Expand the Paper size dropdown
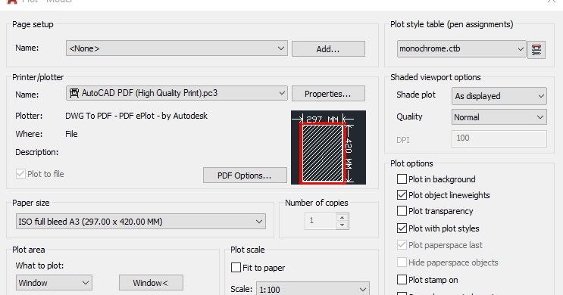The width and height of the screenshot is (563, 295). tap(141, 222)
